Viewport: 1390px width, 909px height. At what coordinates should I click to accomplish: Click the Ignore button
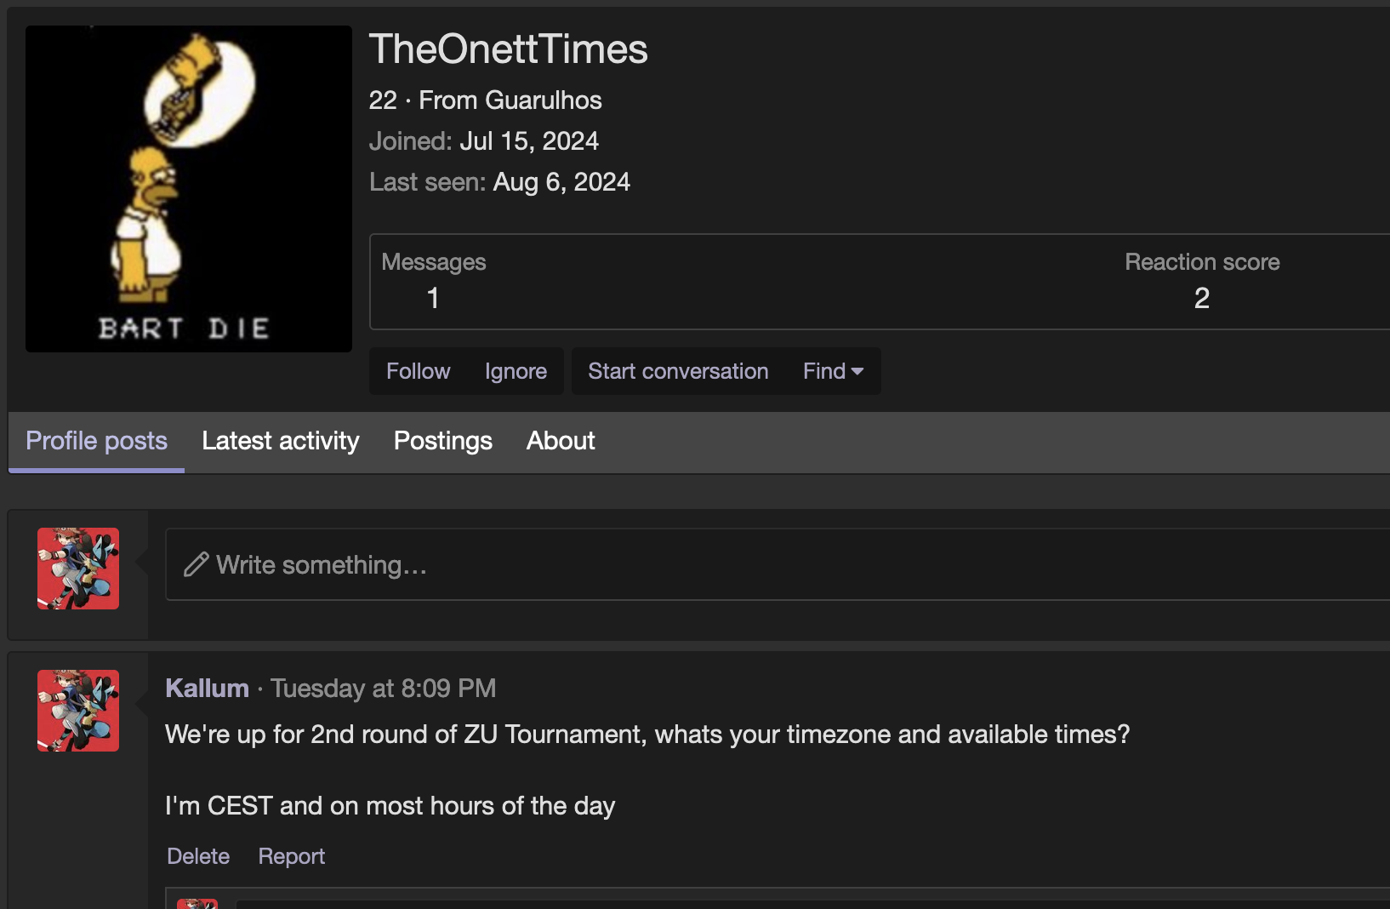(516, 371)
